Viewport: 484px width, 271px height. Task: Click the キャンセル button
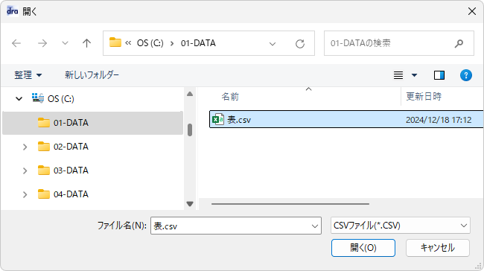click(x=438, y=248)
